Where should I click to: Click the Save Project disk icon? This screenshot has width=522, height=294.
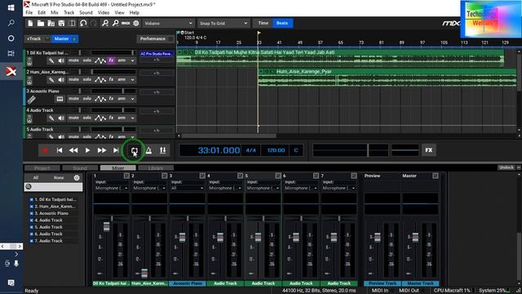pyautogui.click(x=62, y=24)
